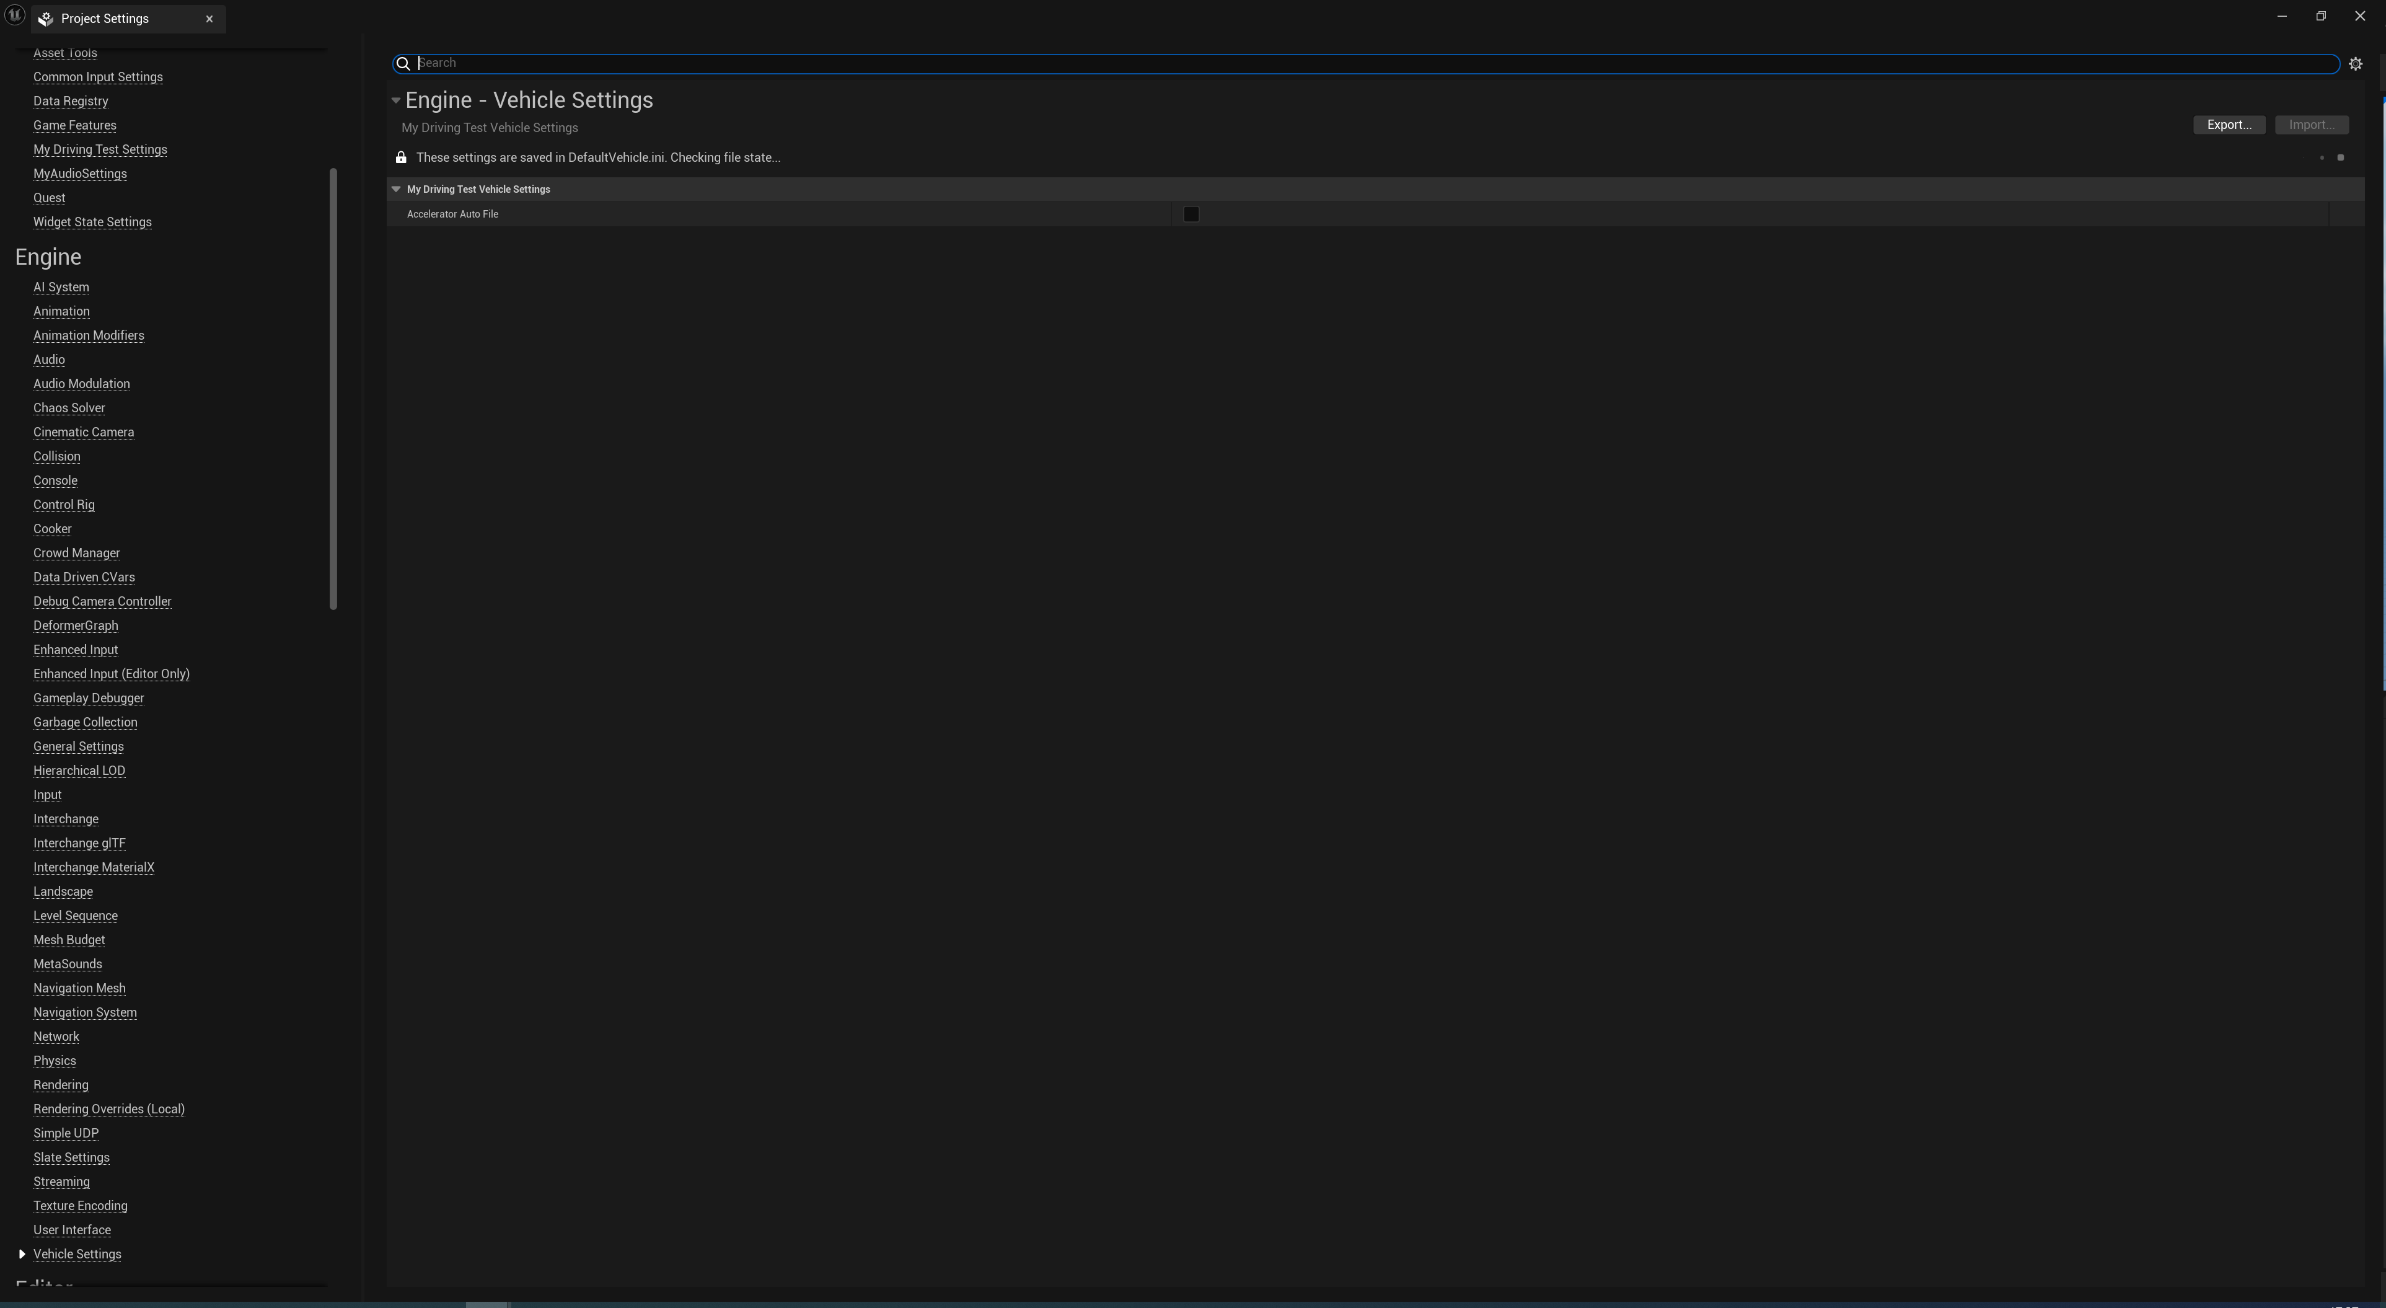Focus the Search input field
The height and width of the screenshot is (1308, 2386).
coord(1371,63)
